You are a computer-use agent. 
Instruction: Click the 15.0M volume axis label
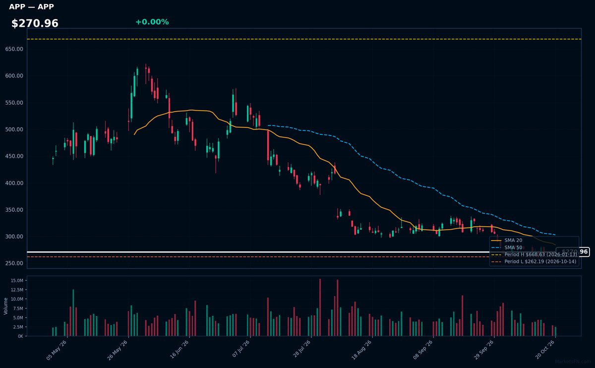point(17,281)
